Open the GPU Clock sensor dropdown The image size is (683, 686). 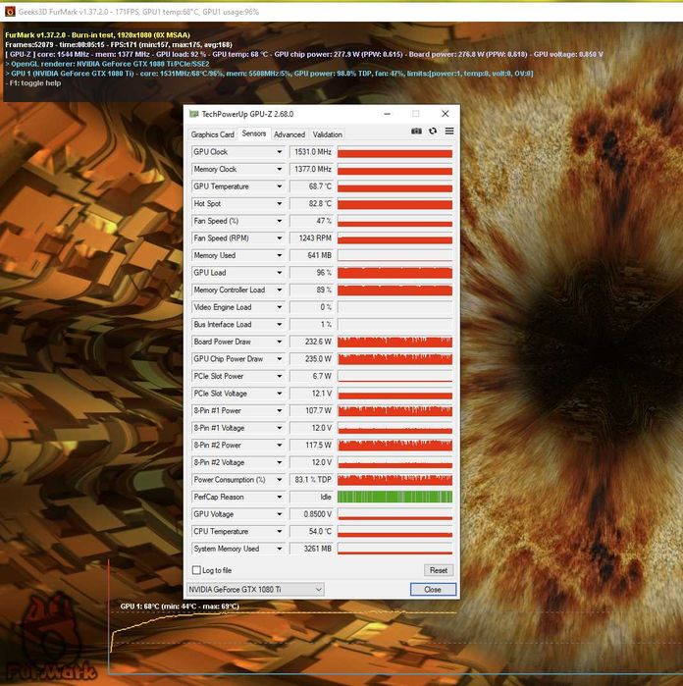click(x=279, y=152)
